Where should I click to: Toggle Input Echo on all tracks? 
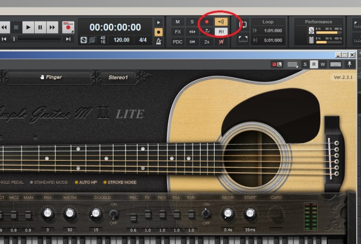coord(221,22)
